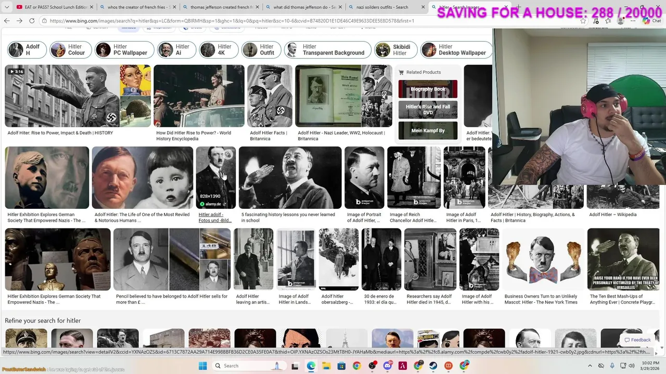666x374 pixels.
Task: Close the nazi soilders outfits tab
Action: coord(424,7)
